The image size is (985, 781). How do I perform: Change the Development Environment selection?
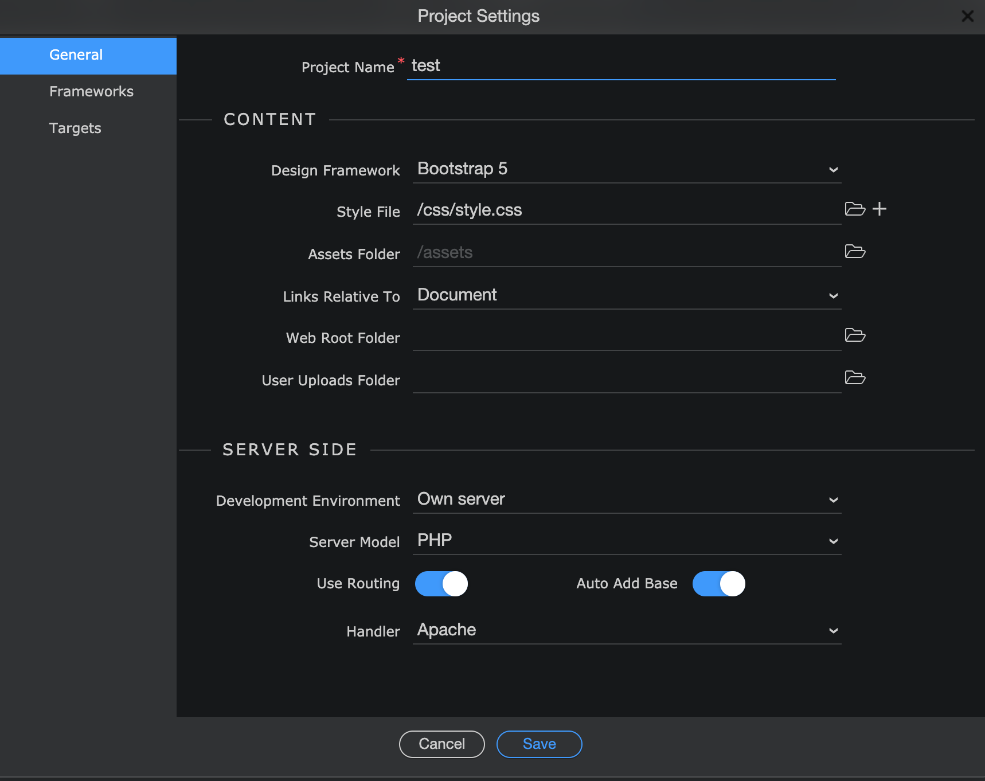click(x=627, y=499)
